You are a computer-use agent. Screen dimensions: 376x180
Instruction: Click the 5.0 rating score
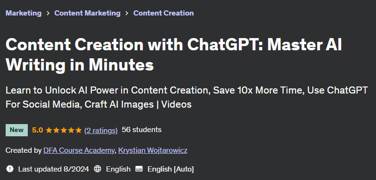[x=37, y=130]
